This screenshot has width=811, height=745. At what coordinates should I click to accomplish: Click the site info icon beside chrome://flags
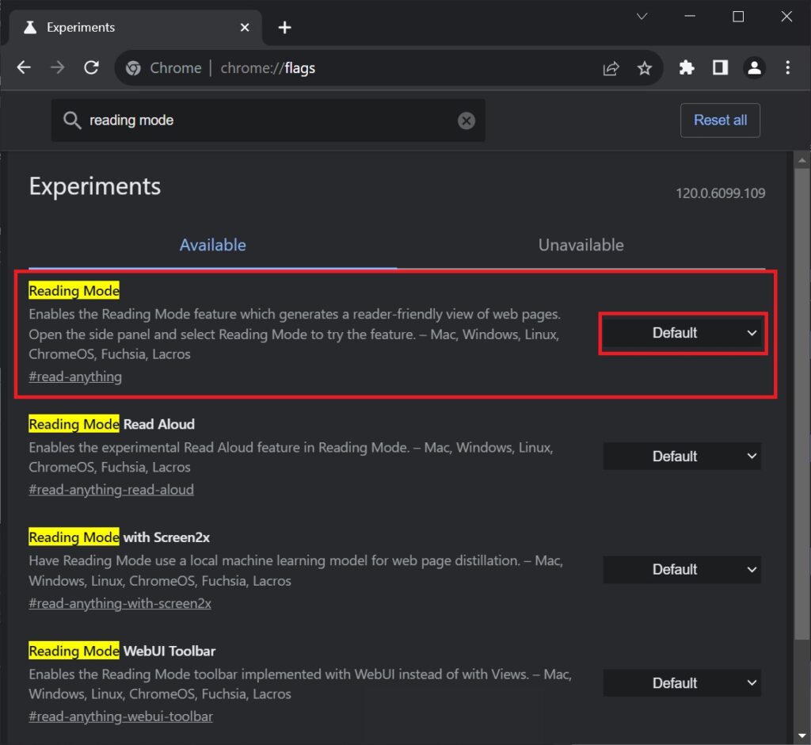133,67
